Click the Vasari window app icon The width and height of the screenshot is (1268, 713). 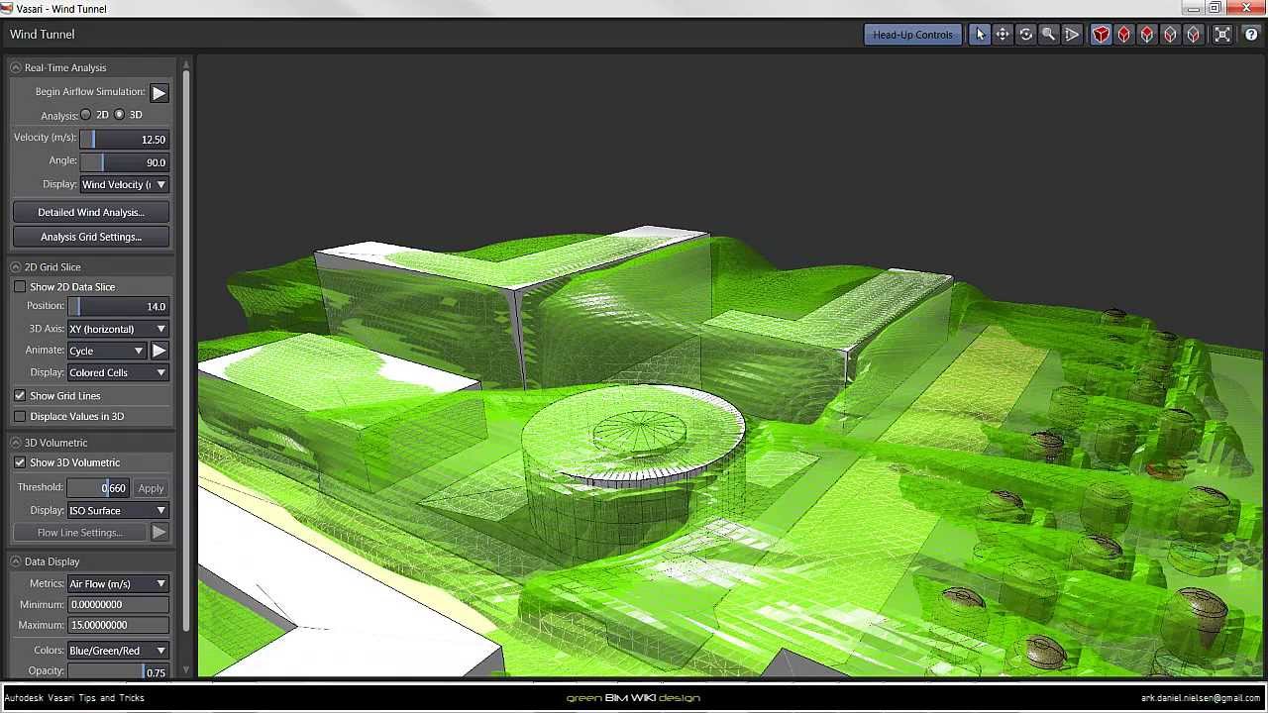[x=8, y=8]
